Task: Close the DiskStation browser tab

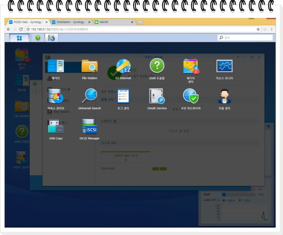Action: coord(89,22)
